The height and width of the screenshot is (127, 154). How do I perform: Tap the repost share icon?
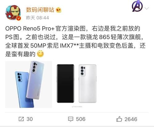tap(21, 119)
